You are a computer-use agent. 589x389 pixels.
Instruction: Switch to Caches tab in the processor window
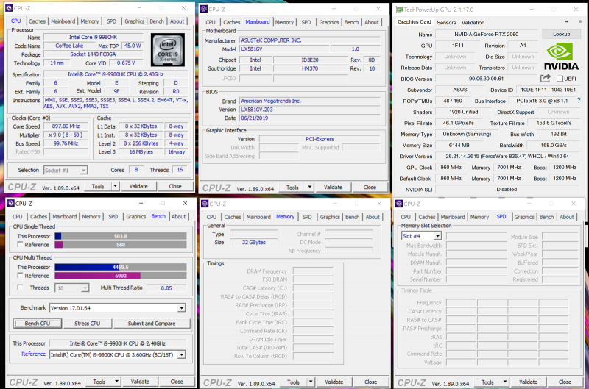(37, 21)
